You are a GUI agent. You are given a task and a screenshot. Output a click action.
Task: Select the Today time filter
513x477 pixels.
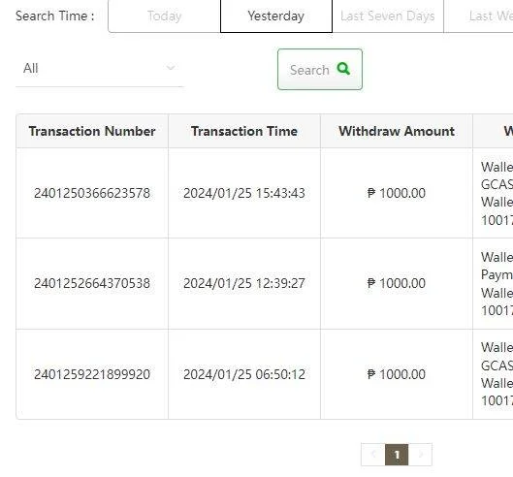click(x=164, y=16)
